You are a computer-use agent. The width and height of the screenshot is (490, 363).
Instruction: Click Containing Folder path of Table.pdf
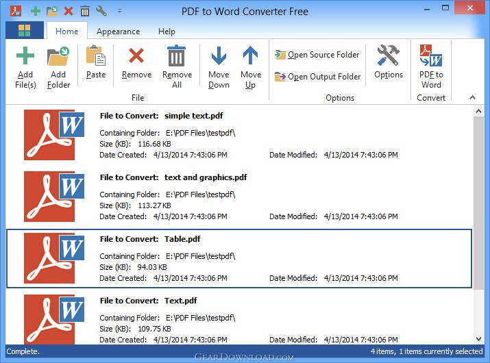(x=200, y=256)
